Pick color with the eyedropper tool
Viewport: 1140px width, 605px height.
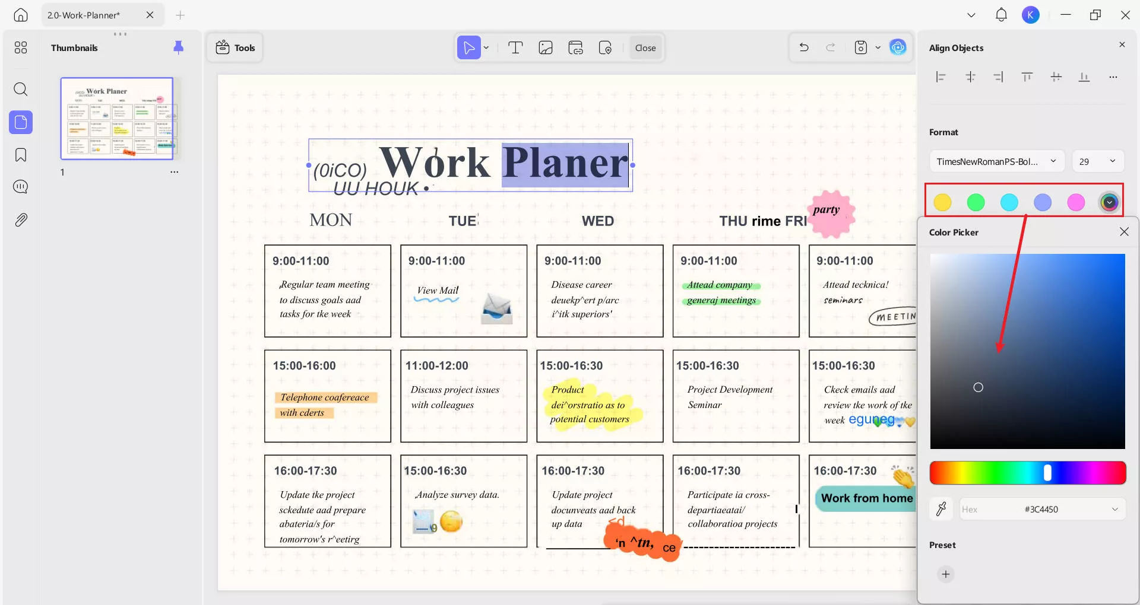click(941, 509)
